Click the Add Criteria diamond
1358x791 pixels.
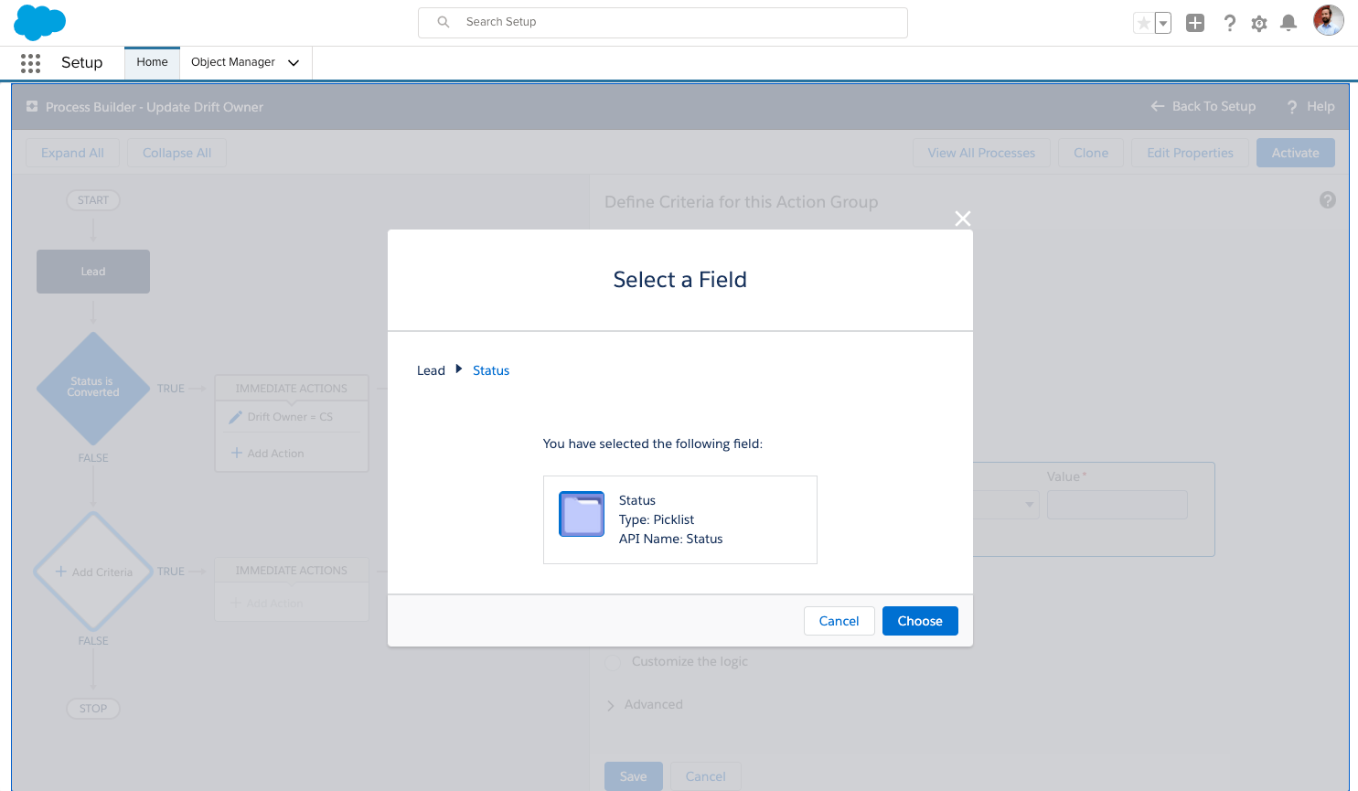click(93, 572)
